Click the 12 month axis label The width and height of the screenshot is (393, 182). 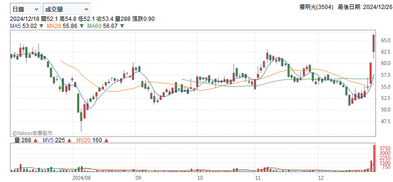320,177
